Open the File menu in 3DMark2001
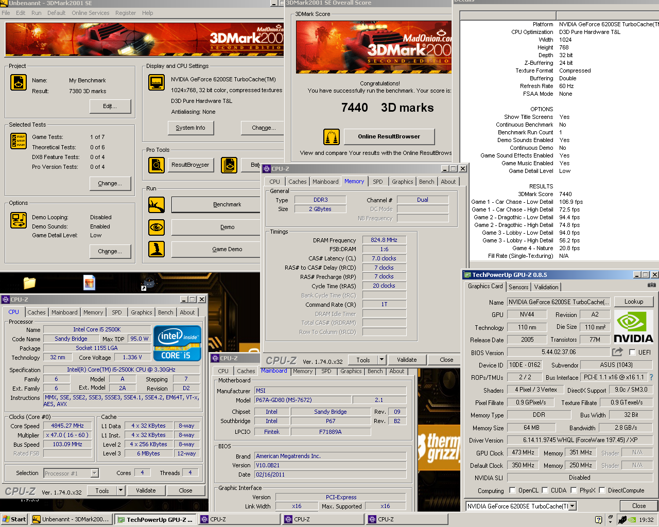This screenshot has width=659, height=527. coord(6,13)
